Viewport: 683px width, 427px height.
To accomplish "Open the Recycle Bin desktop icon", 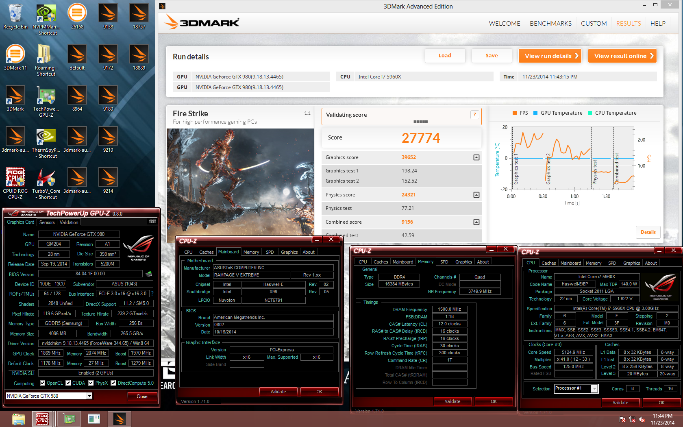I will [15, 17].
